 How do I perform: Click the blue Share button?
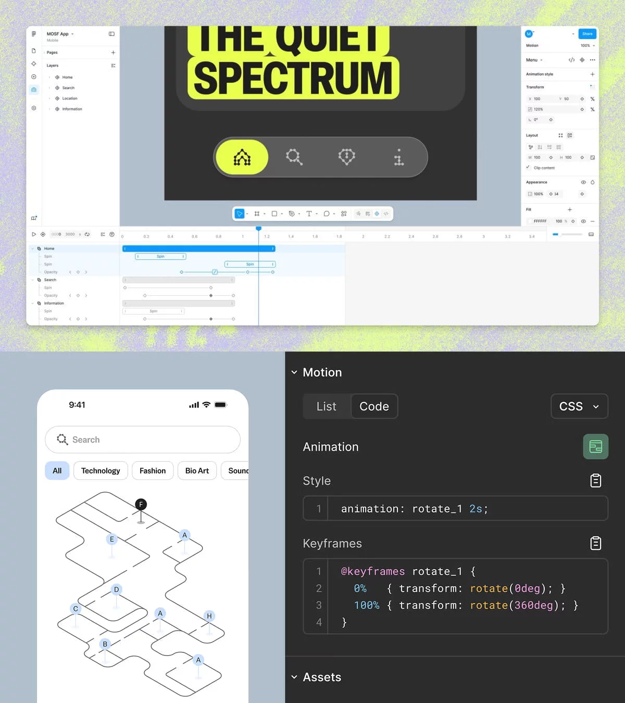[x=587, y=34]
